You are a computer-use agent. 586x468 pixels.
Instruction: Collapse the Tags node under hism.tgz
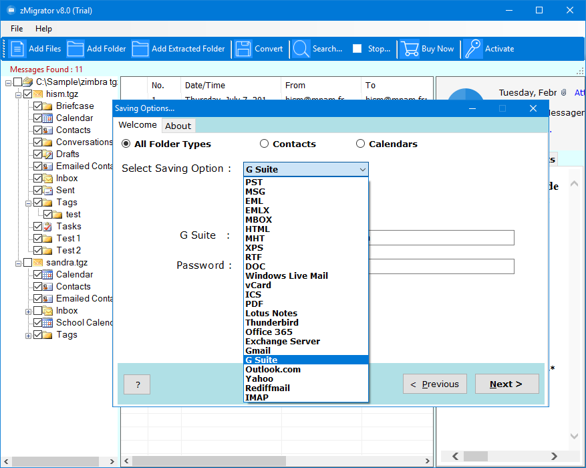28,204
